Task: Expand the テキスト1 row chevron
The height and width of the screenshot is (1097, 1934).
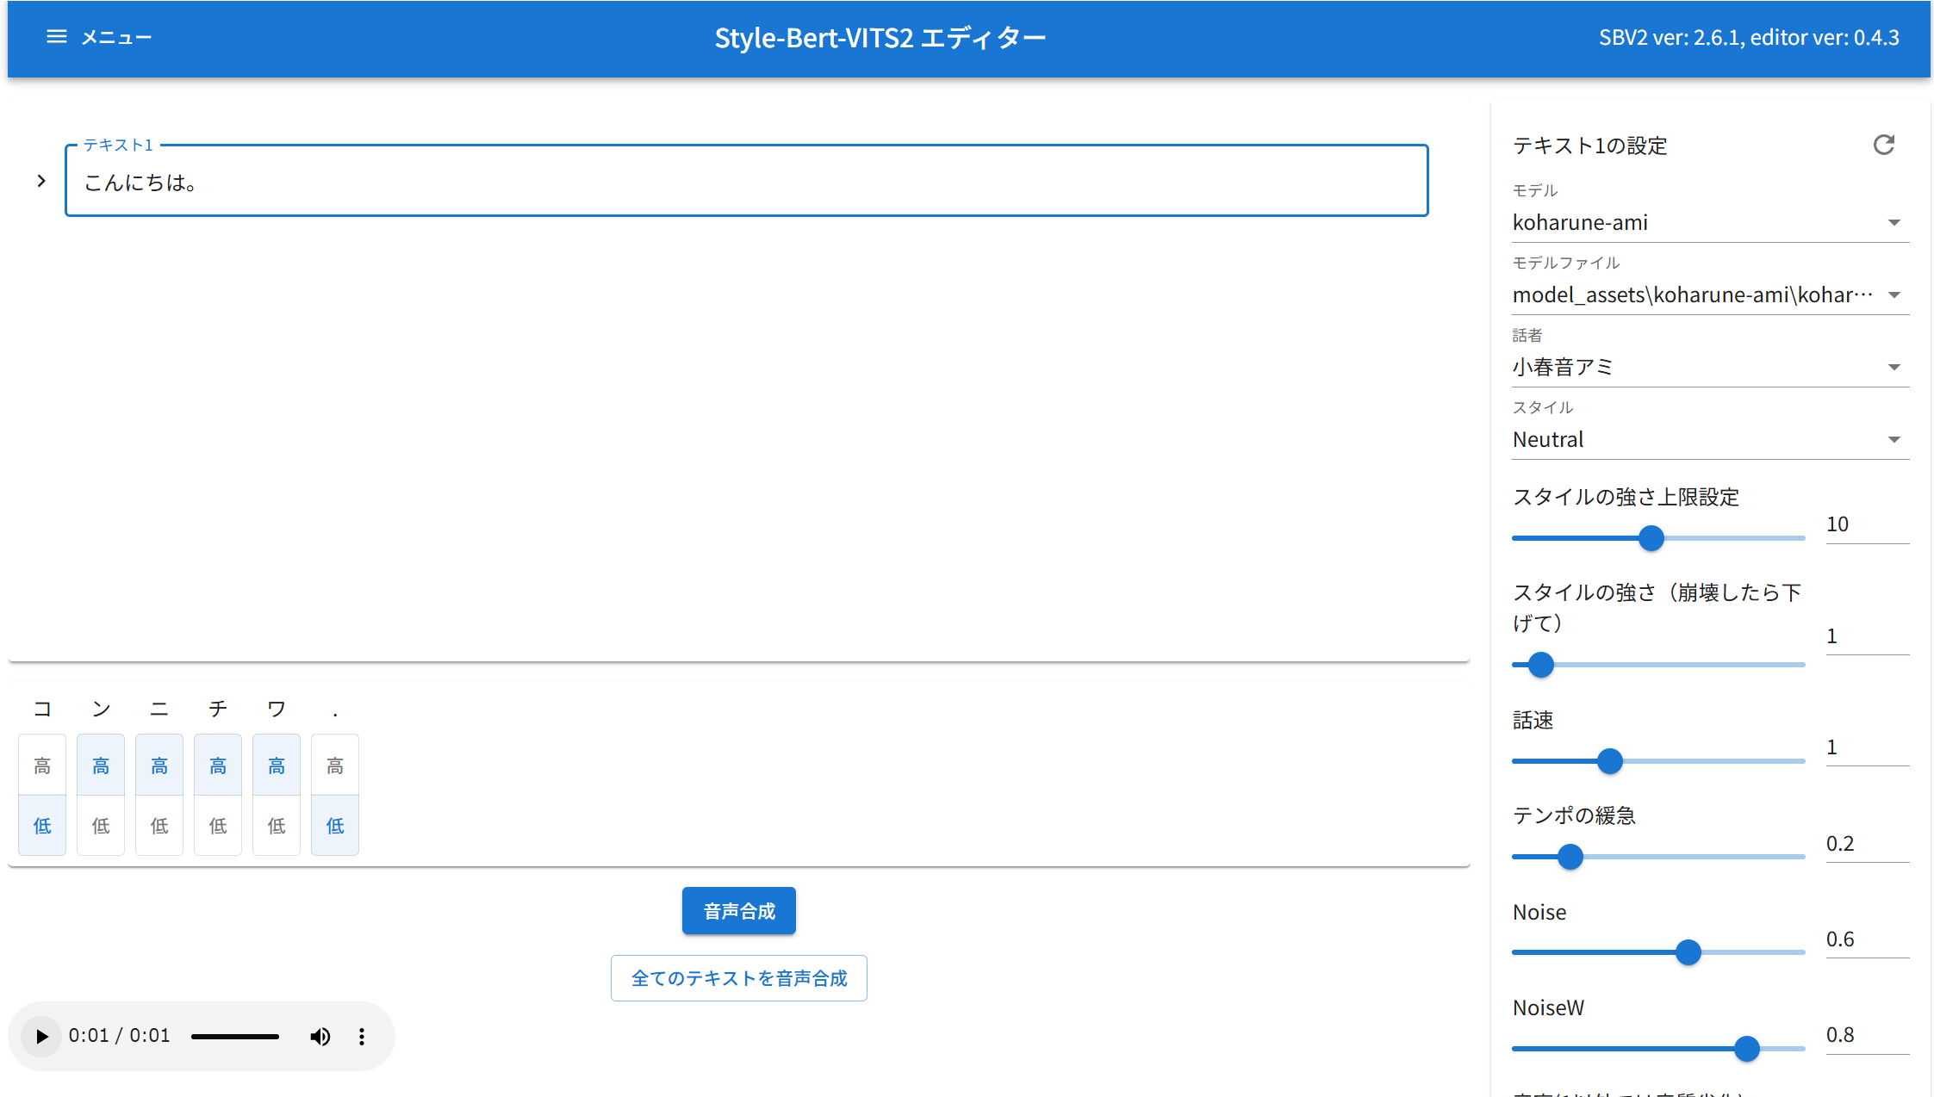Action: point(41,181)
